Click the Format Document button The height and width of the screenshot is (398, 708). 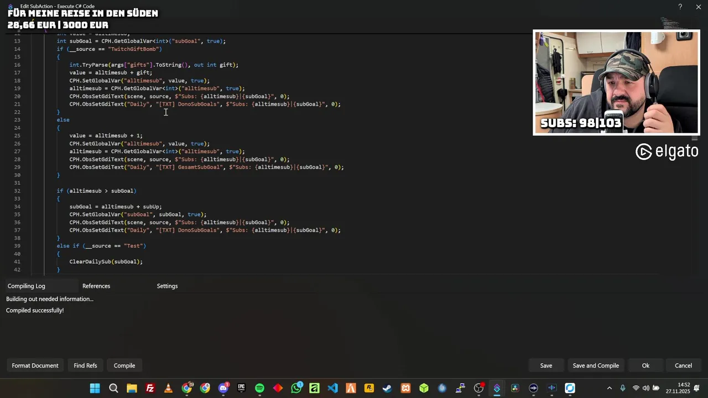click(35, 365)
